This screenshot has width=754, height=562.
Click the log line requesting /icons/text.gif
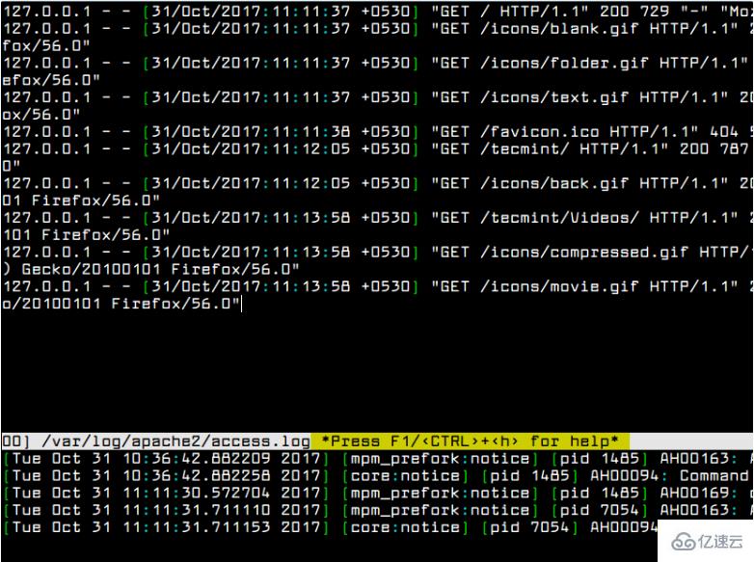pyautogui.click(x=377, y=97)
